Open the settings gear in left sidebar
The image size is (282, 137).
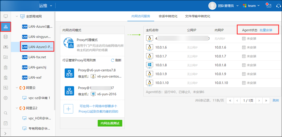pyautogui.click(x=6, y=98)
